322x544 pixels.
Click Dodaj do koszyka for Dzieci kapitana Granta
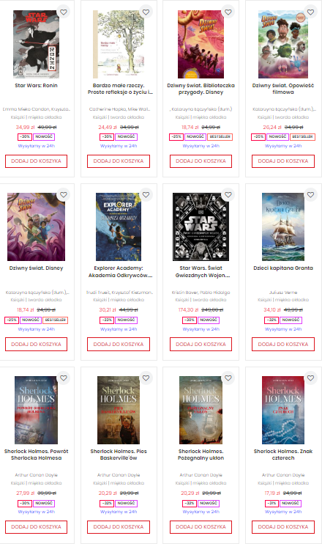pos(283,344)
